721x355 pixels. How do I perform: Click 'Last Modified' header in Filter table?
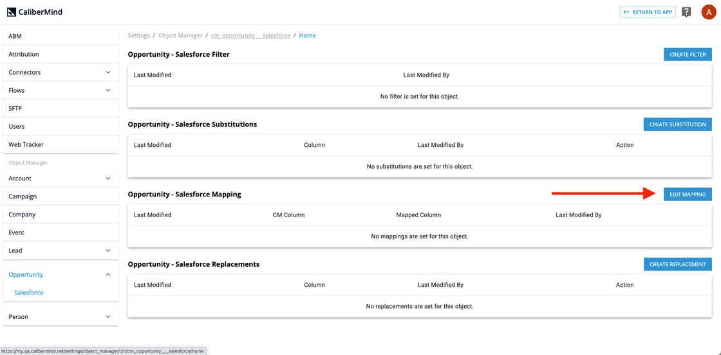click(153, 75)
